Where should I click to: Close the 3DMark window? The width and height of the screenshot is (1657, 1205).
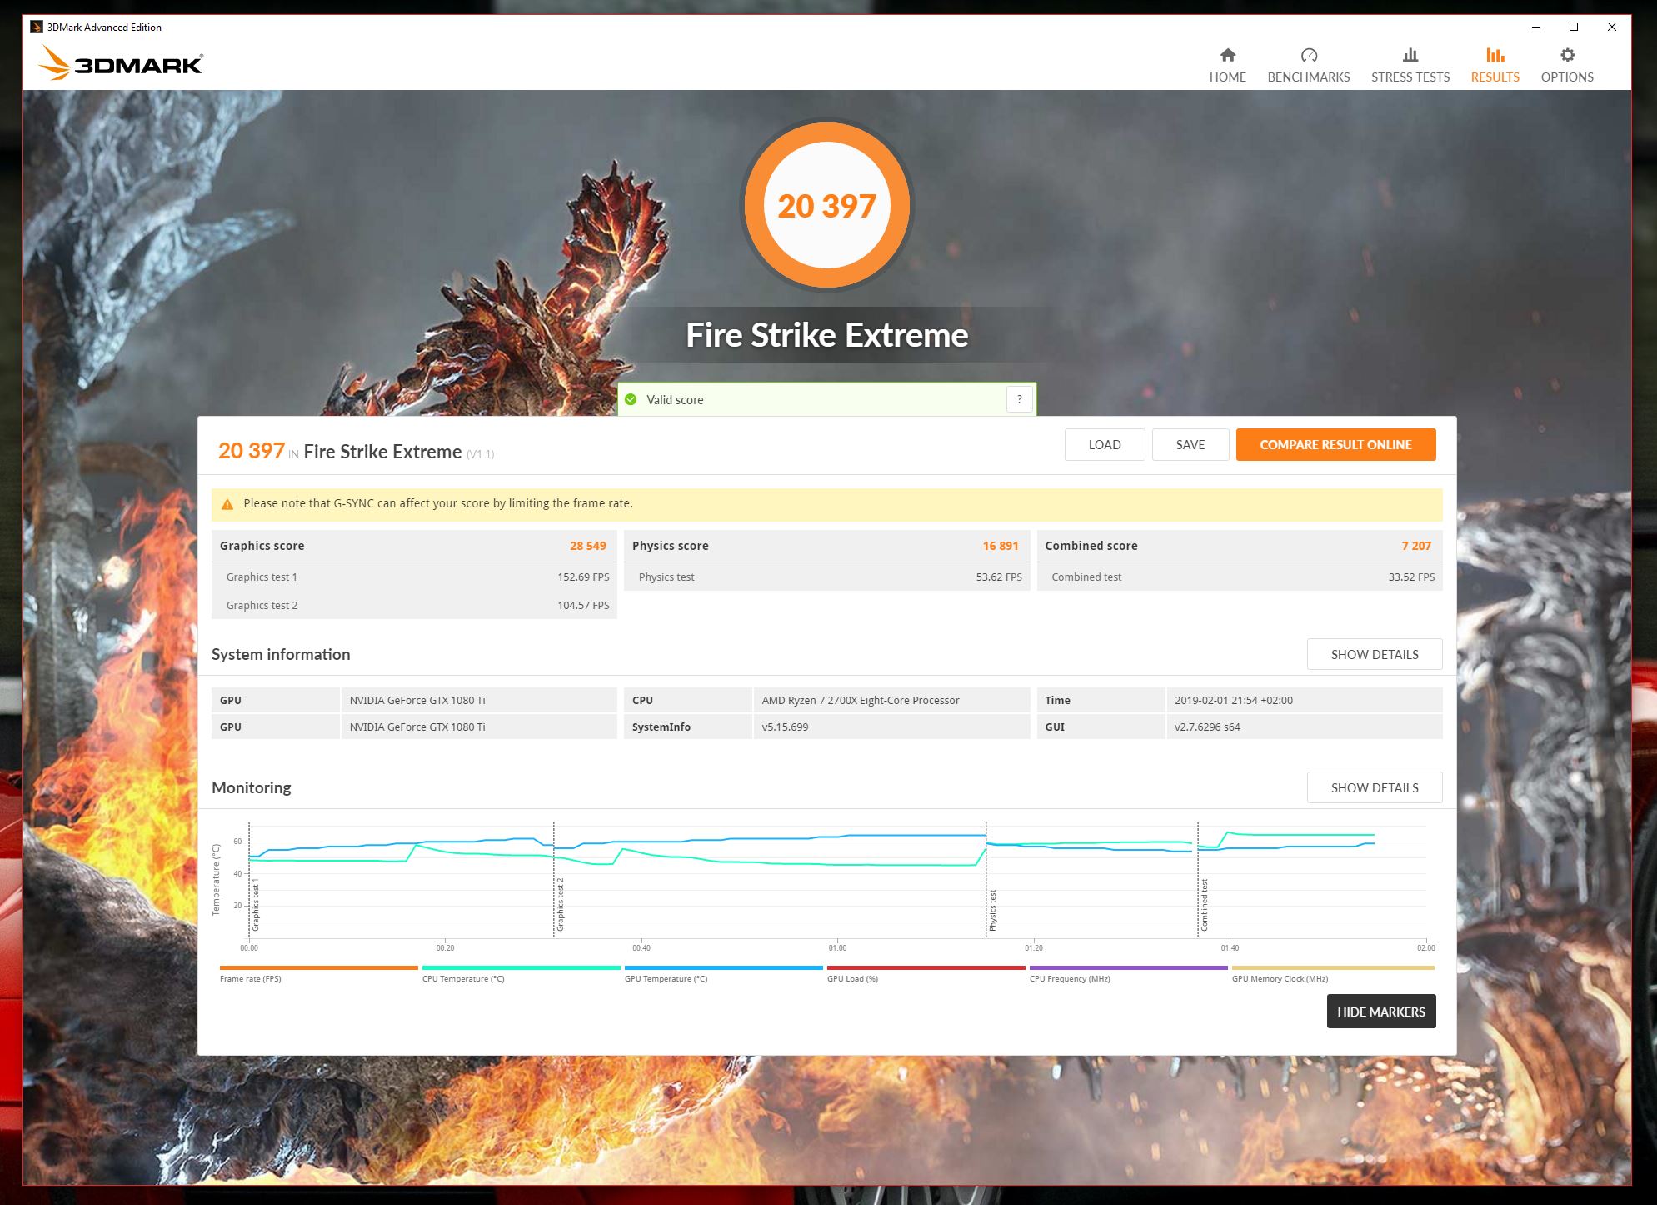click(1612, 27)
